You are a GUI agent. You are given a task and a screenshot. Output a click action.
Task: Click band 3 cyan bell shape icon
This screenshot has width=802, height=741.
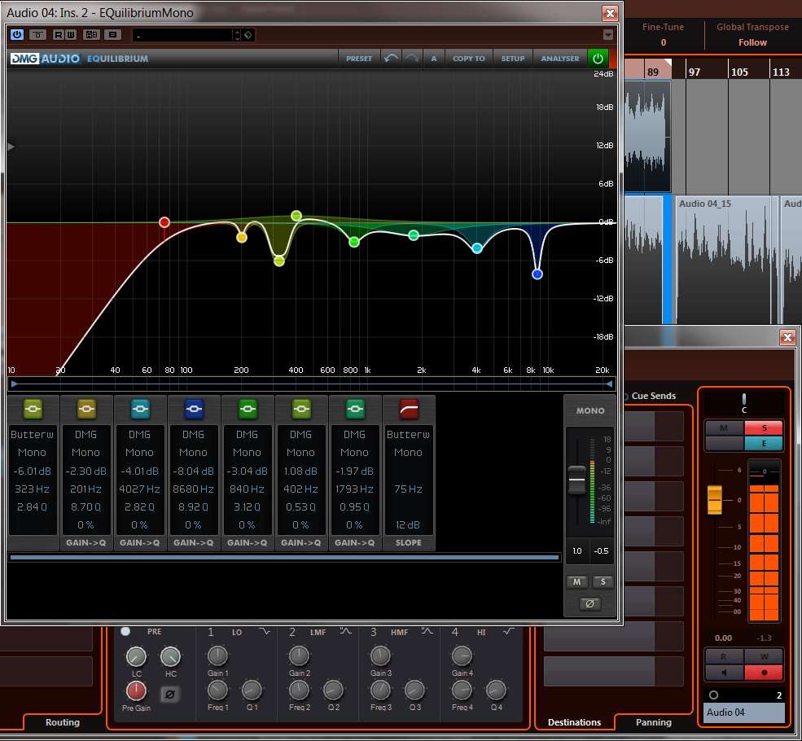(x=140, y=409)
